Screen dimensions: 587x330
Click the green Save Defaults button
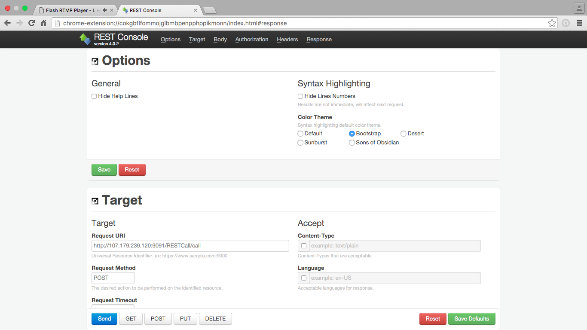coord(472,319)
